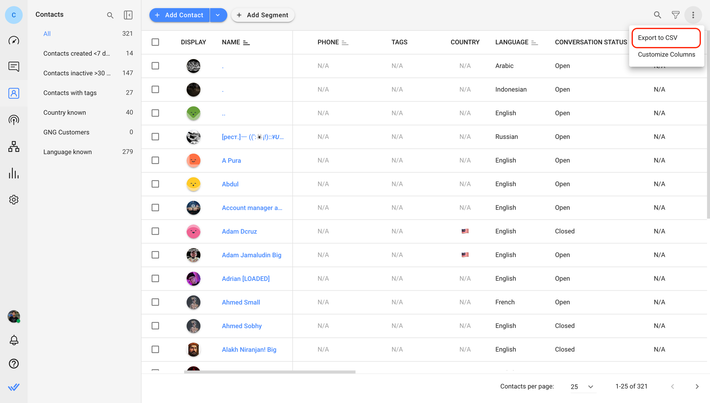The width and height of the screenshot is (710, 403).
Task: Collapse the Contacts segments sidebar panel
Action: [x=128, y=15]
